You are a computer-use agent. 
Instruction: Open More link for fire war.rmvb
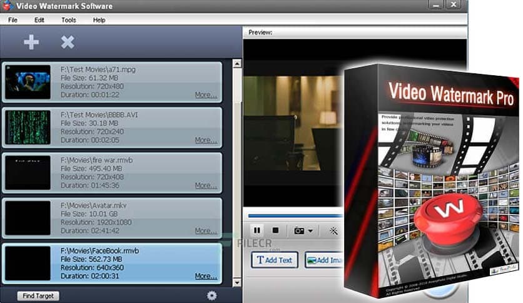[206, 185]
